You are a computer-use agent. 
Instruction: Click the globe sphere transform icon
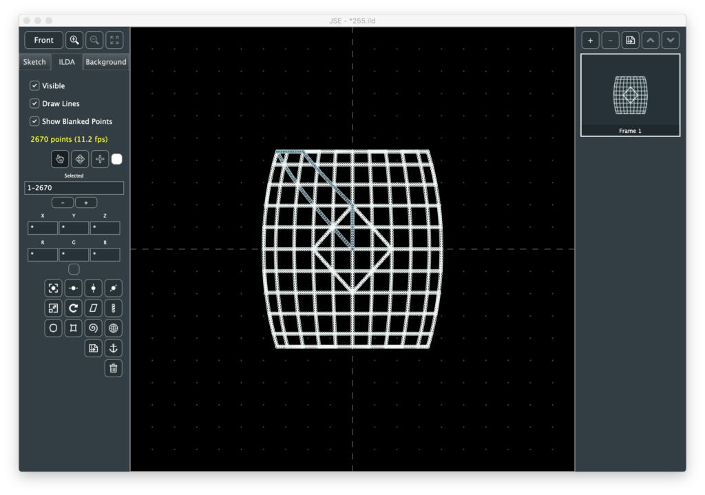[114, 328]
